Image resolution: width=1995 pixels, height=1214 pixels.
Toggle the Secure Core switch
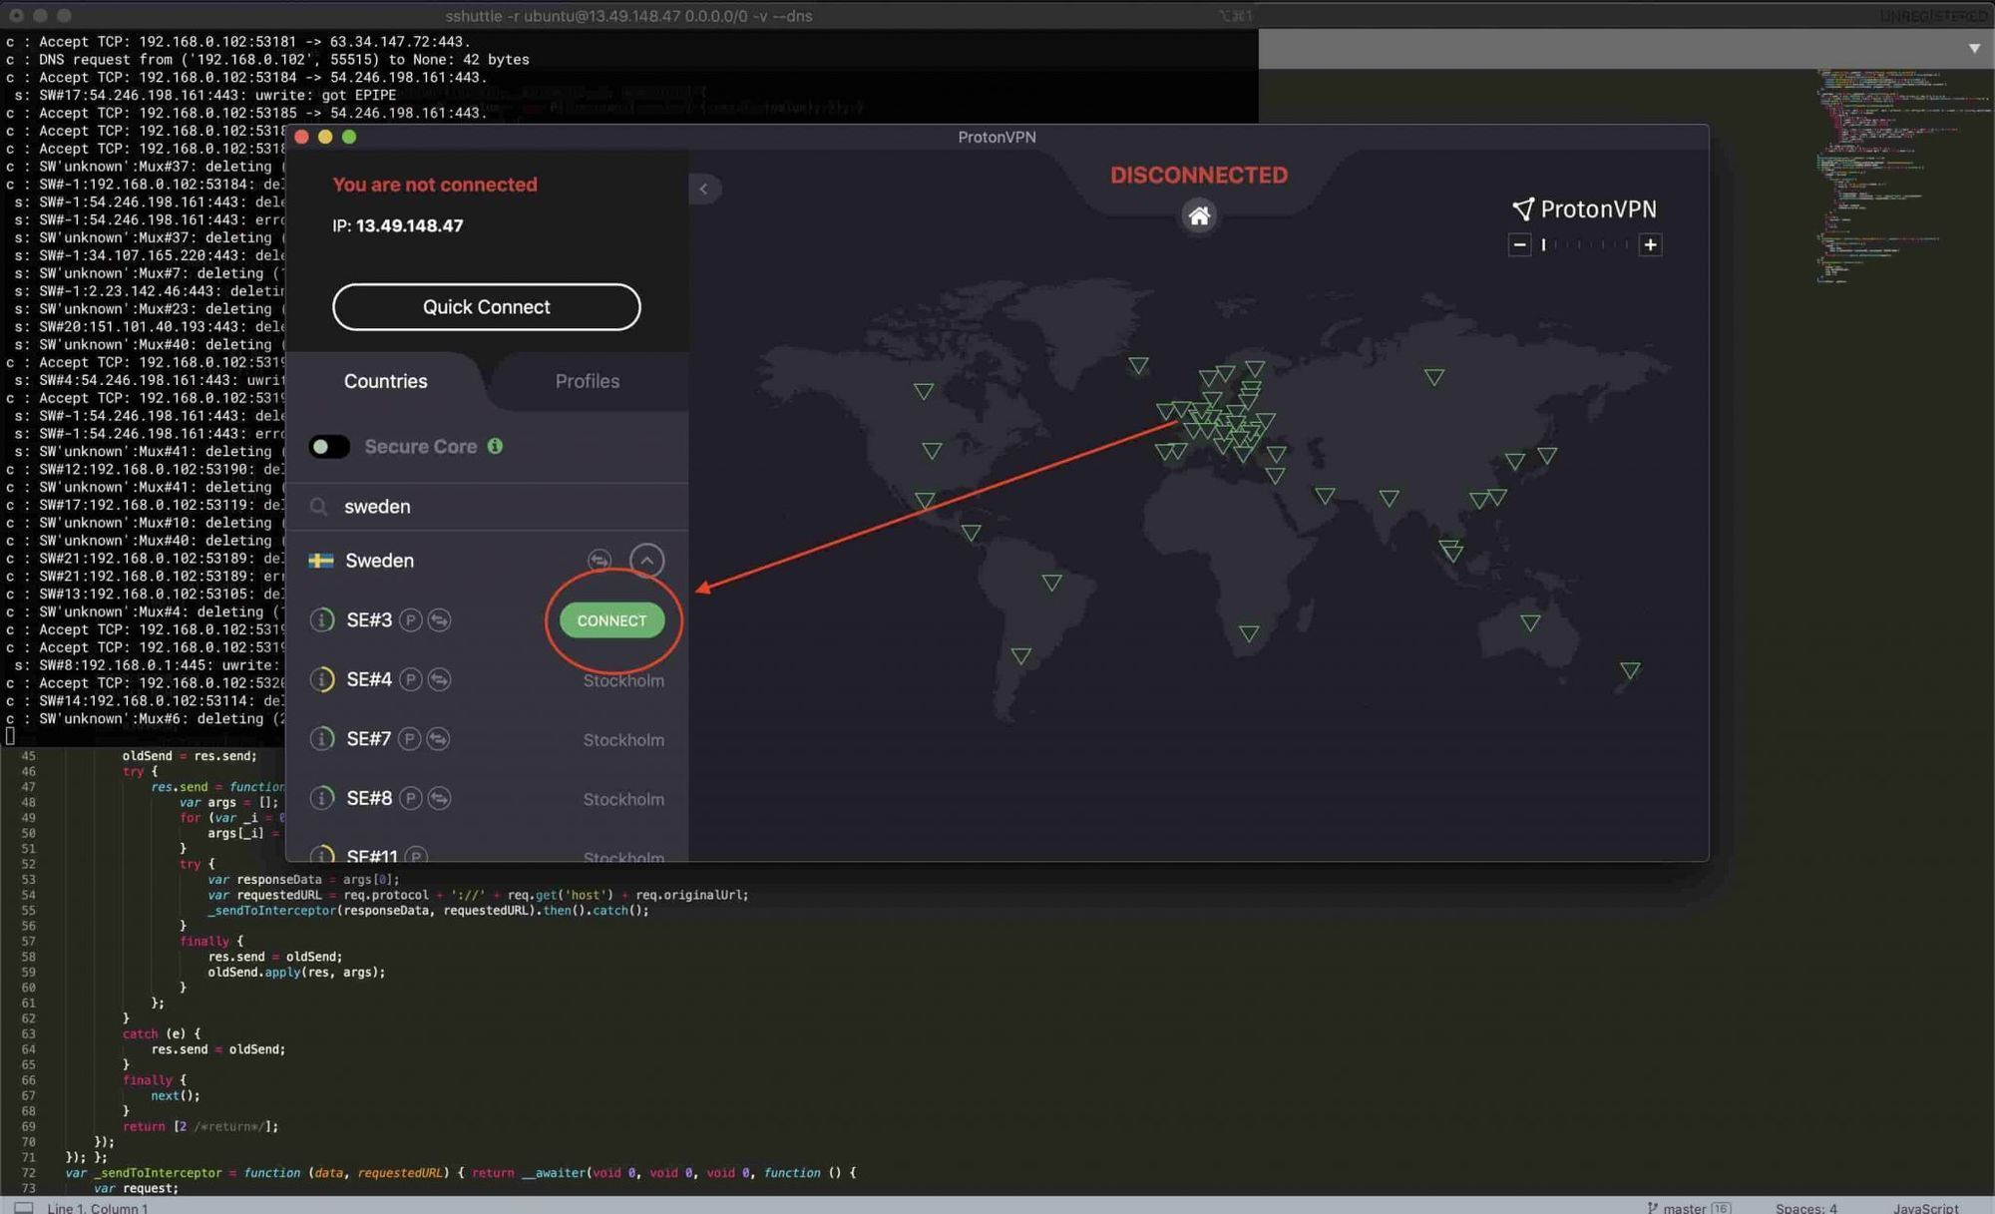point(329,447)
